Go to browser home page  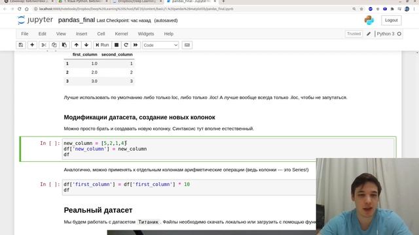pyautogui.click(x=27, y=8)
